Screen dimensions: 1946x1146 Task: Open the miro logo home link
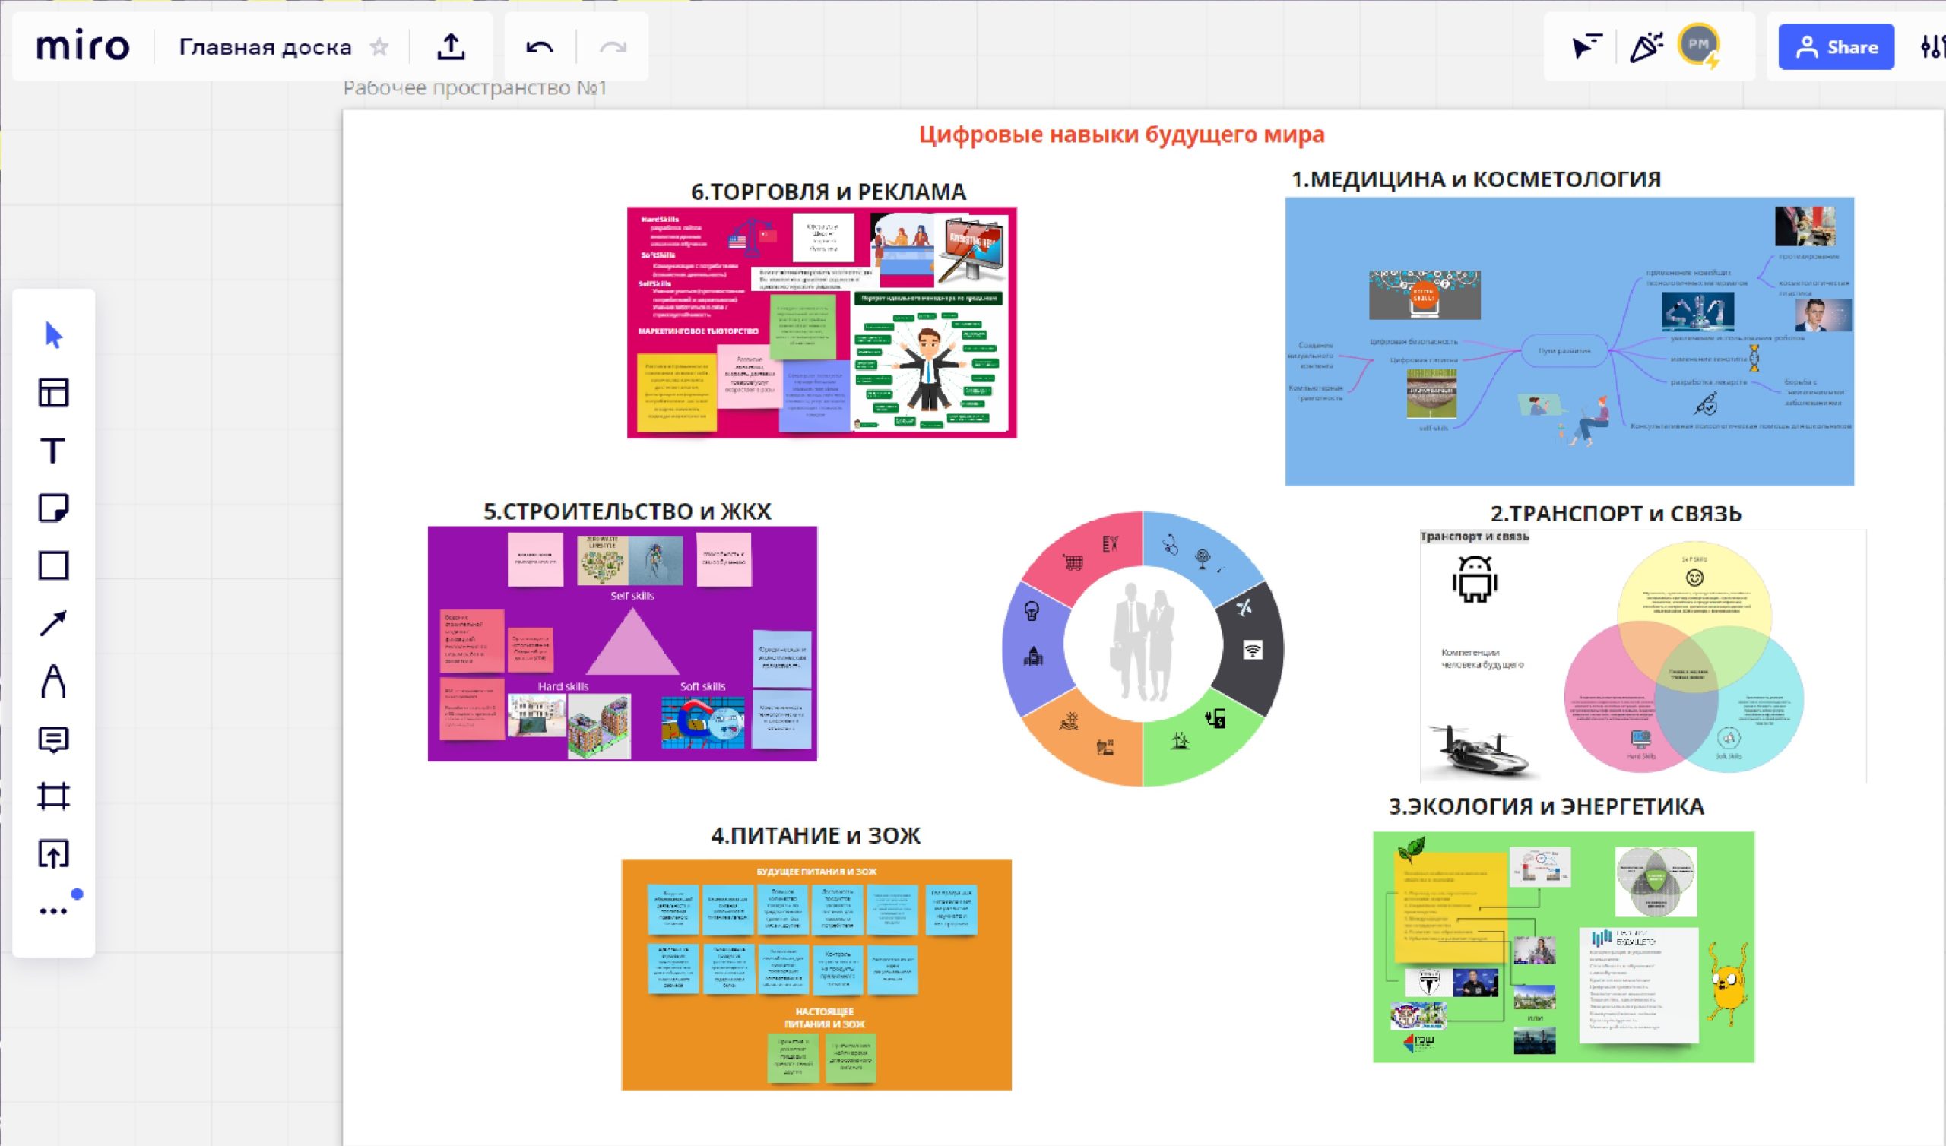coord(83,48)
